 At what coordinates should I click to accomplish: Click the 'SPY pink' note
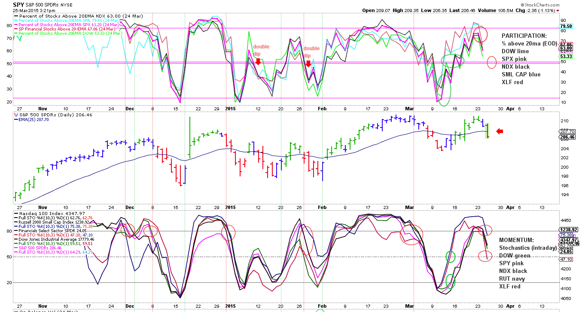point(511,263)
